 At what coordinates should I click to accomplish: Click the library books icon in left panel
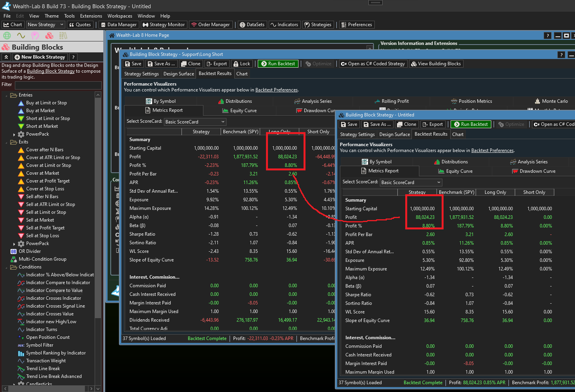[63, 36]
